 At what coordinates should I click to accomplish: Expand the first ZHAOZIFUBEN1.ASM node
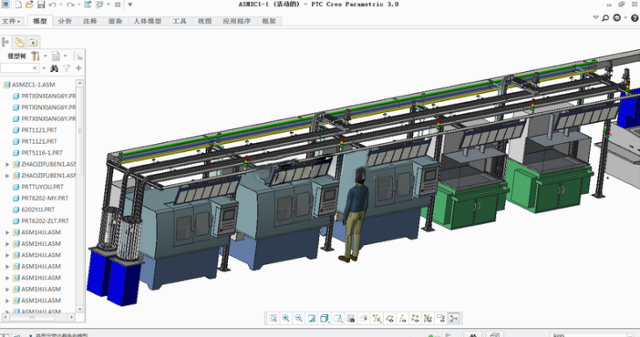tap(7, 164)
